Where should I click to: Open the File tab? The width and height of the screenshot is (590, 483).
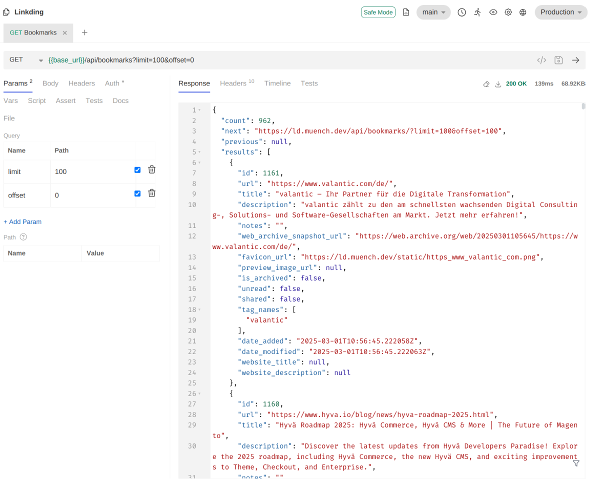pos(9,118)
